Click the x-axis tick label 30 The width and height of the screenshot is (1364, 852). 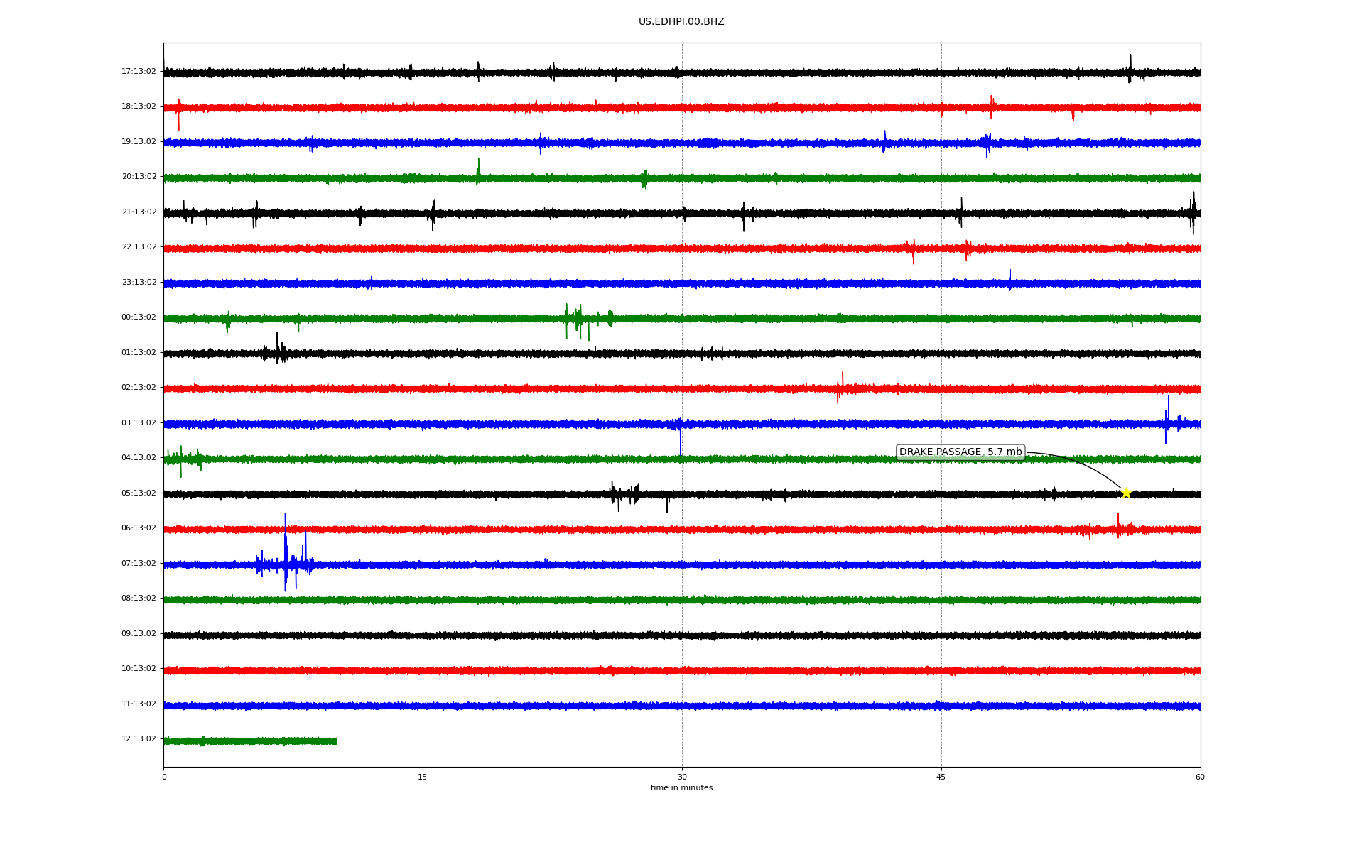point(682,777)
